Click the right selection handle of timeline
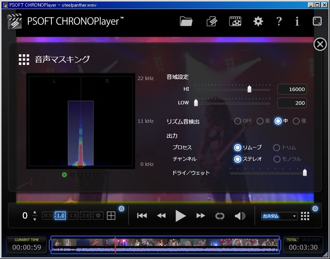Image resolution: width=330 pixels, height=259 pixels. 279,245
